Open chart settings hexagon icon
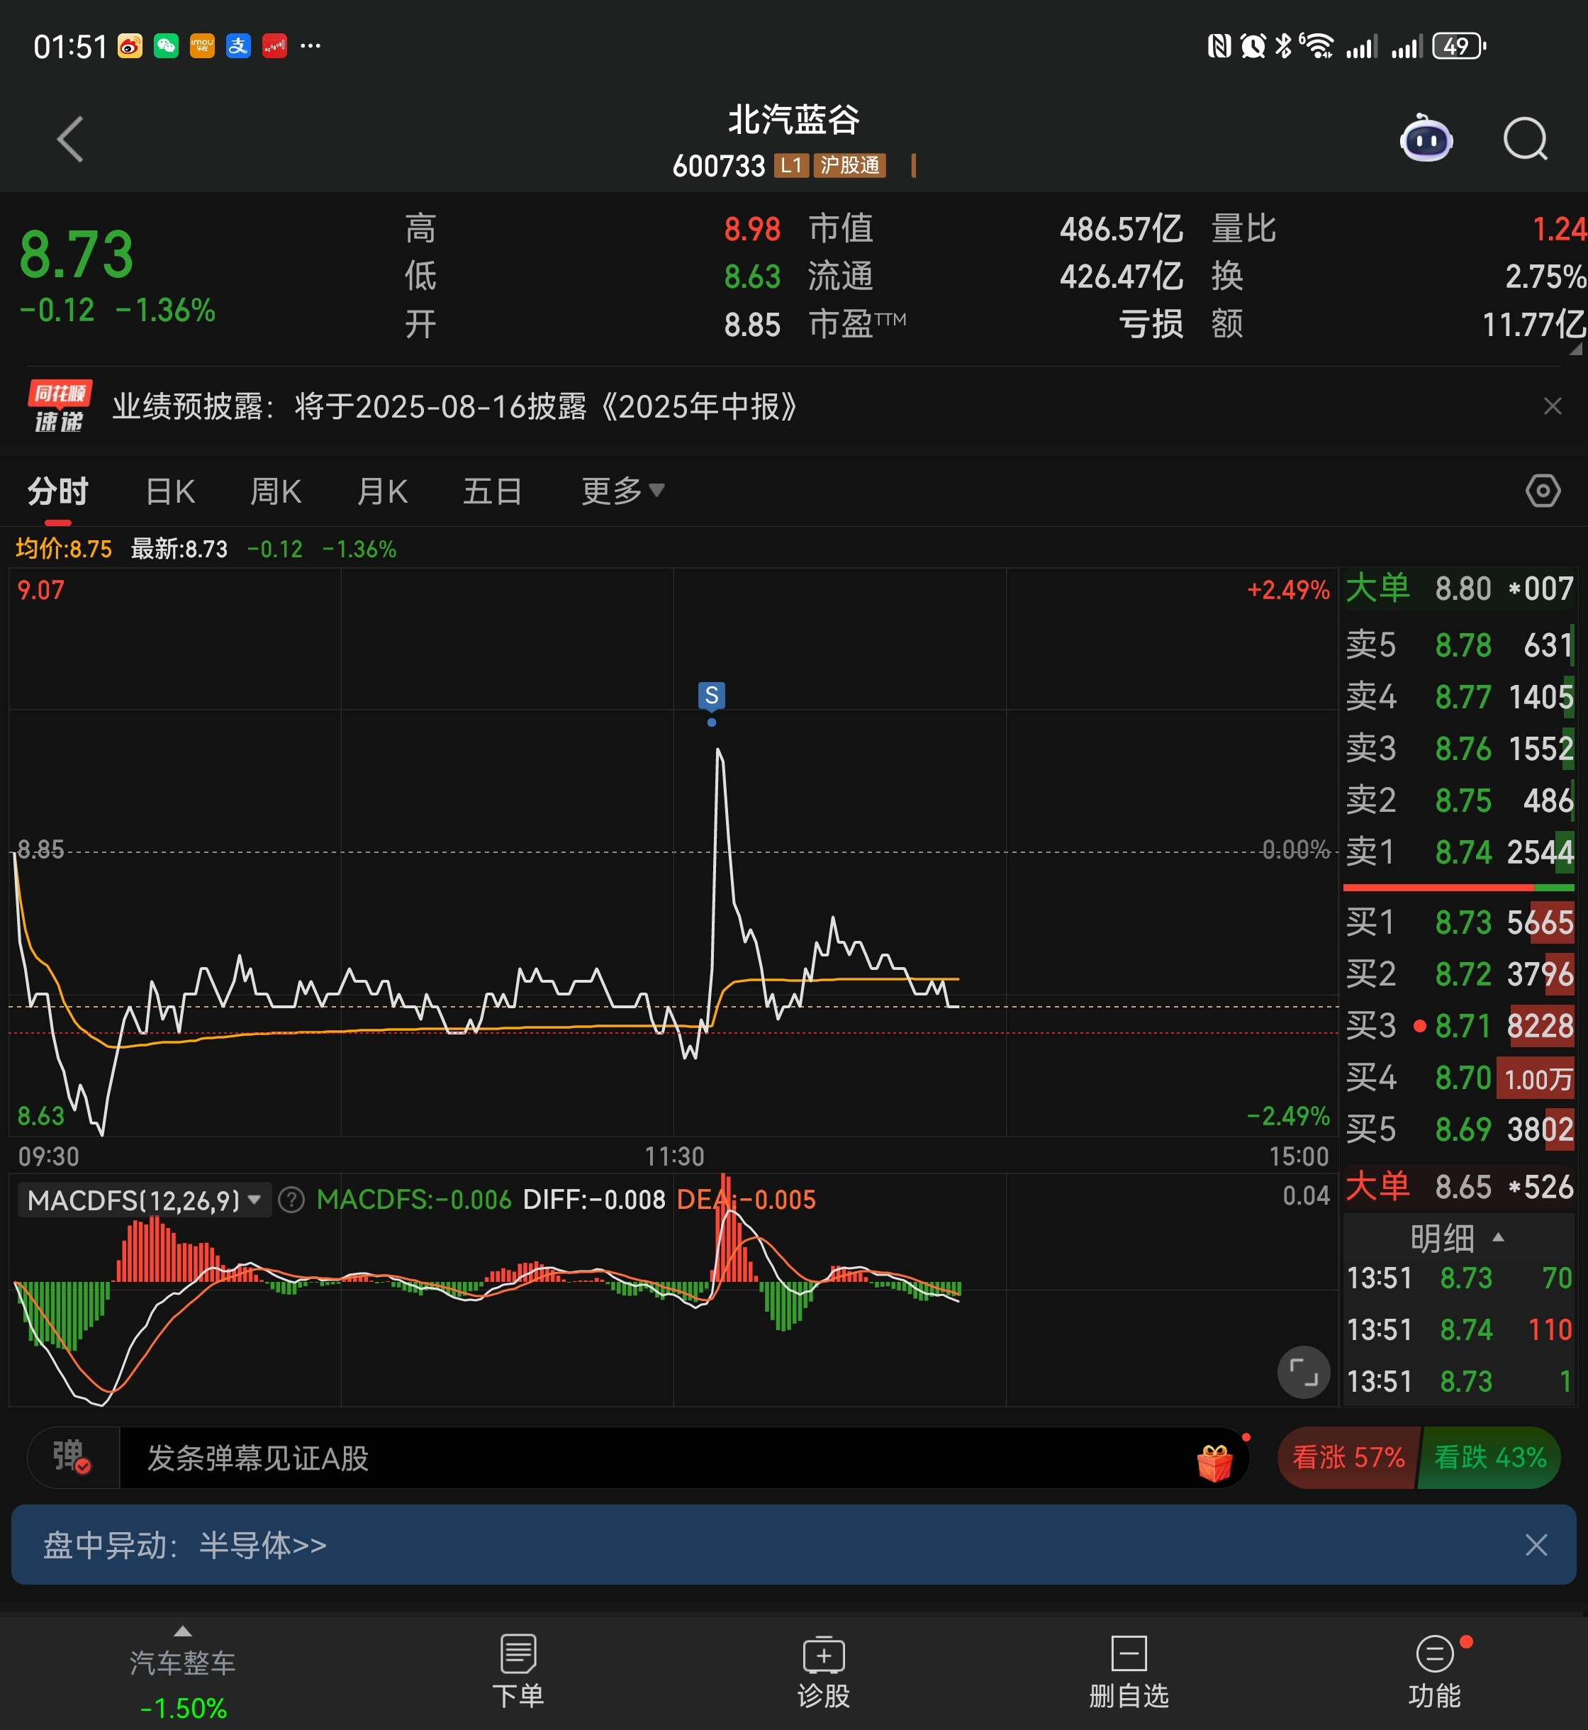The width and height of the screenshot is (1588, 1730). pyautogui.click(x=1543, y=491)
